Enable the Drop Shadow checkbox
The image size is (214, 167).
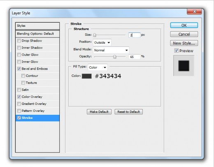click(19, 41)
